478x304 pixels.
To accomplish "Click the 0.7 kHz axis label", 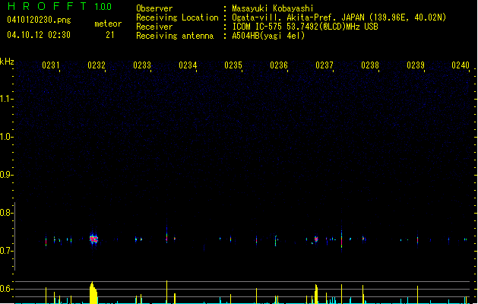I will click(6, 251).
